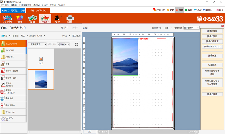Click the 画像の回転 button

212,36
